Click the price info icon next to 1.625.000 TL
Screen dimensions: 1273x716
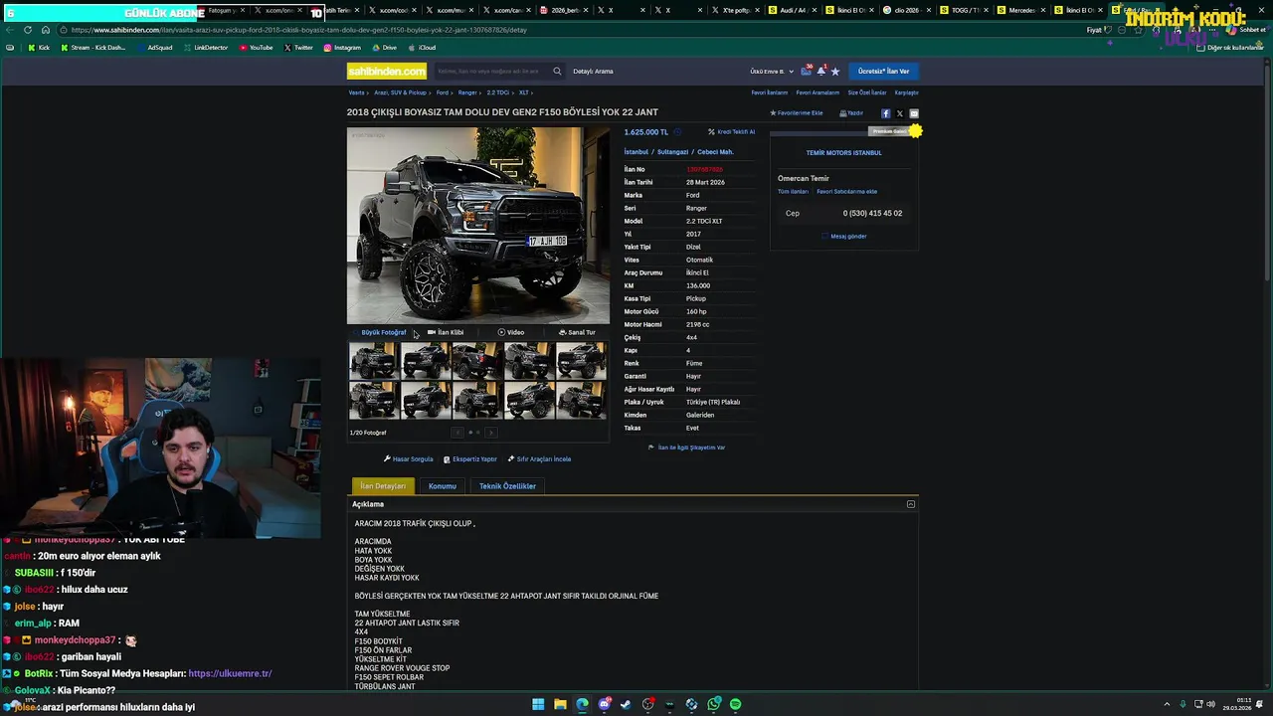[677, 131]
